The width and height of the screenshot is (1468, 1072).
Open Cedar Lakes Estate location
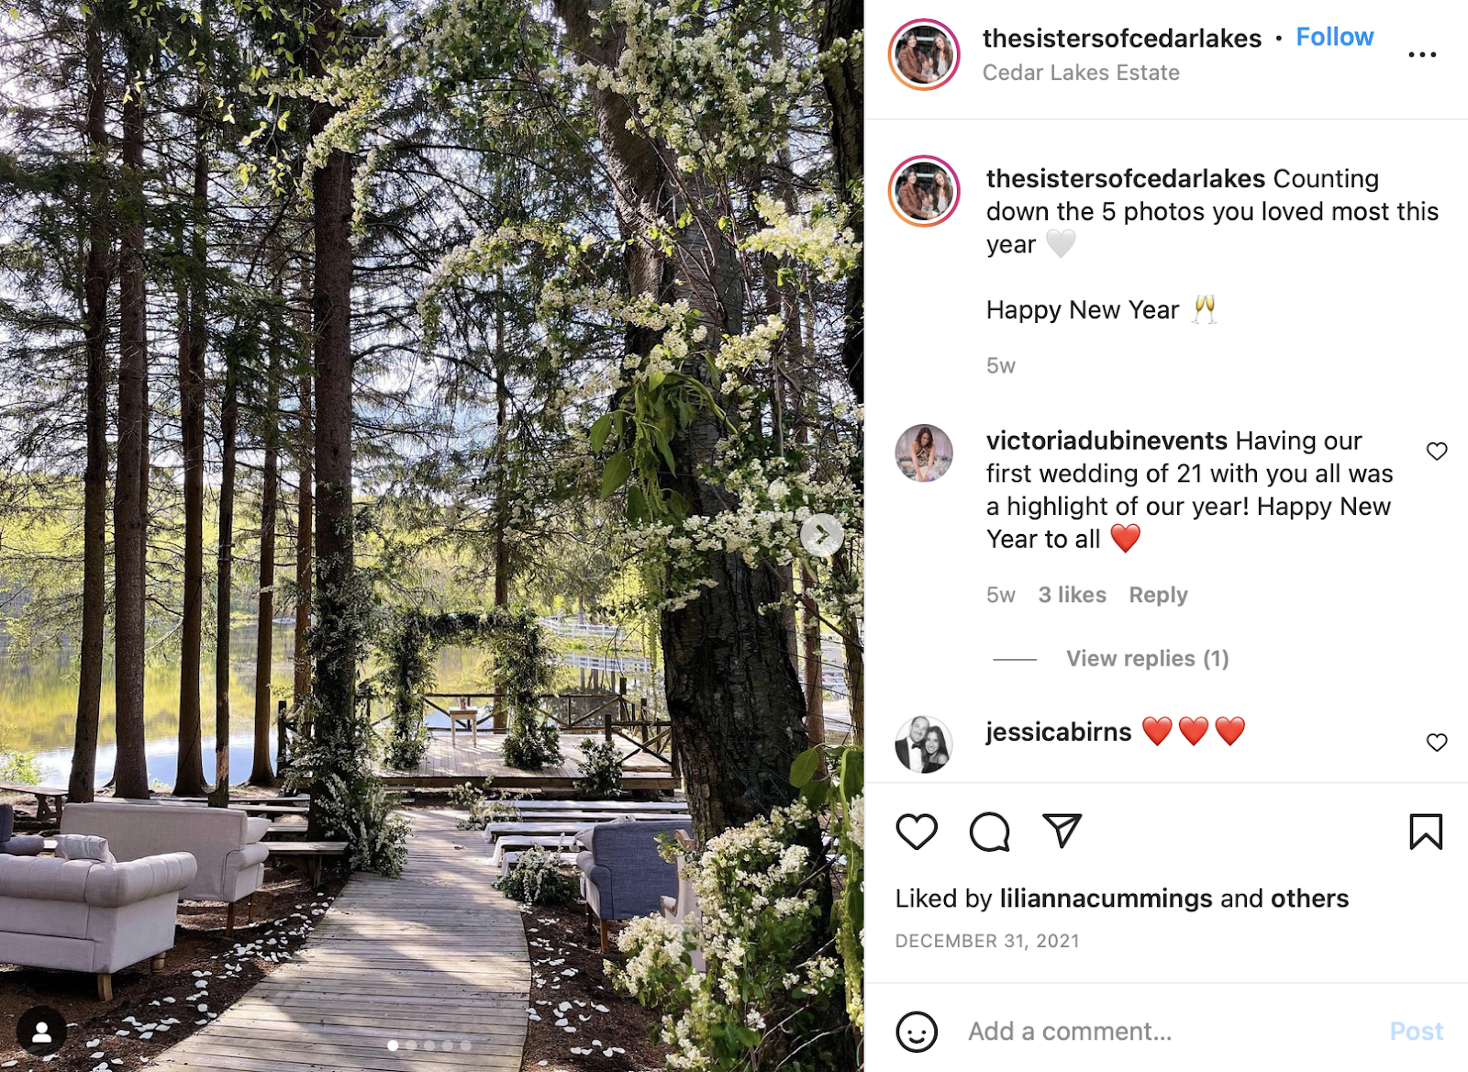click(x=1081, y=73)
